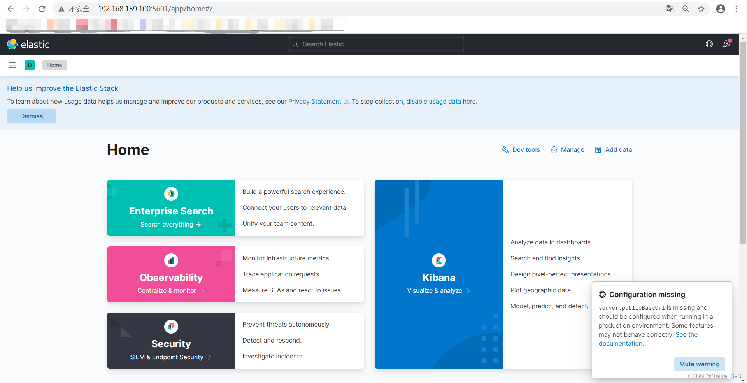Click the page vertical scrollbar thumb
This screenshot has height=383, width=747.
743,143
